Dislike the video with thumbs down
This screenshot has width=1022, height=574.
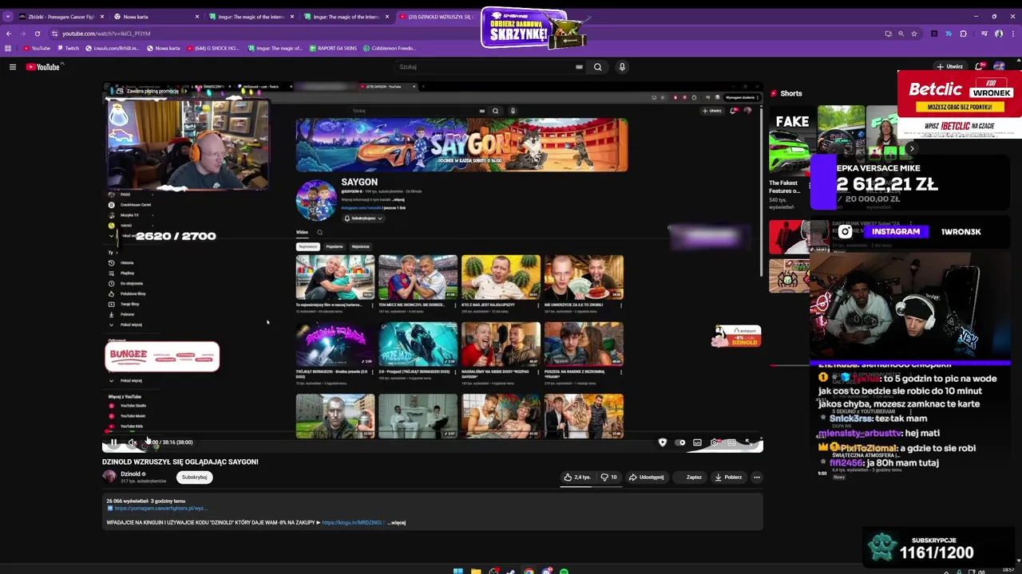[608, 477]
